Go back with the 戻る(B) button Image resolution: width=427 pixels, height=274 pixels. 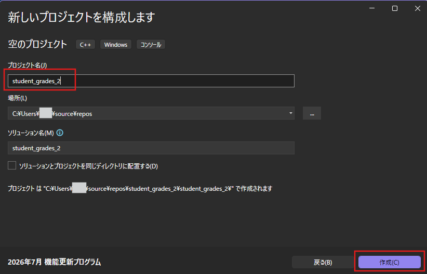point(323,262)
